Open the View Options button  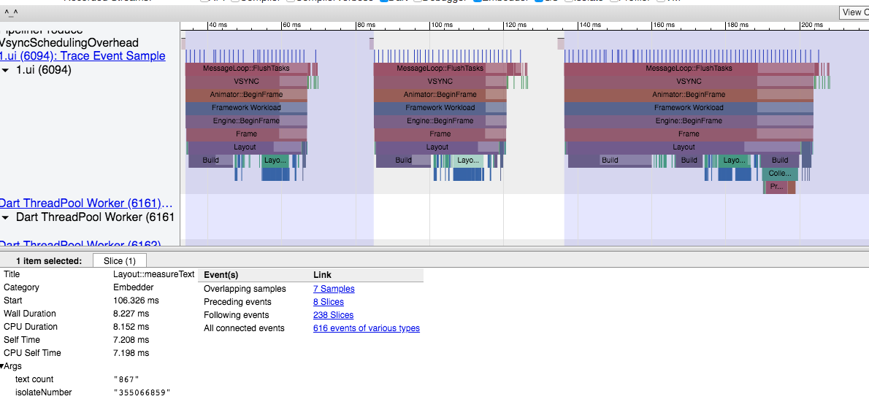point(854,12)
